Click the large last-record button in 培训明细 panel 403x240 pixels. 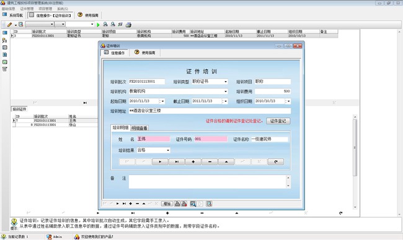[x=177, y=162]
